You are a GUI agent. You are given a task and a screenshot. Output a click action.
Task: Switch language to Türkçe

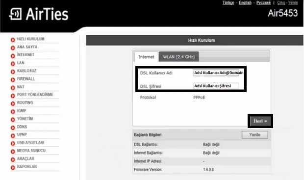tap(228, 2)
